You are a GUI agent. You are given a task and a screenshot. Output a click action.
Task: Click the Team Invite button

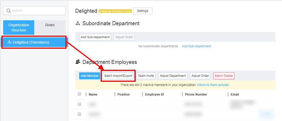(146, 76)
